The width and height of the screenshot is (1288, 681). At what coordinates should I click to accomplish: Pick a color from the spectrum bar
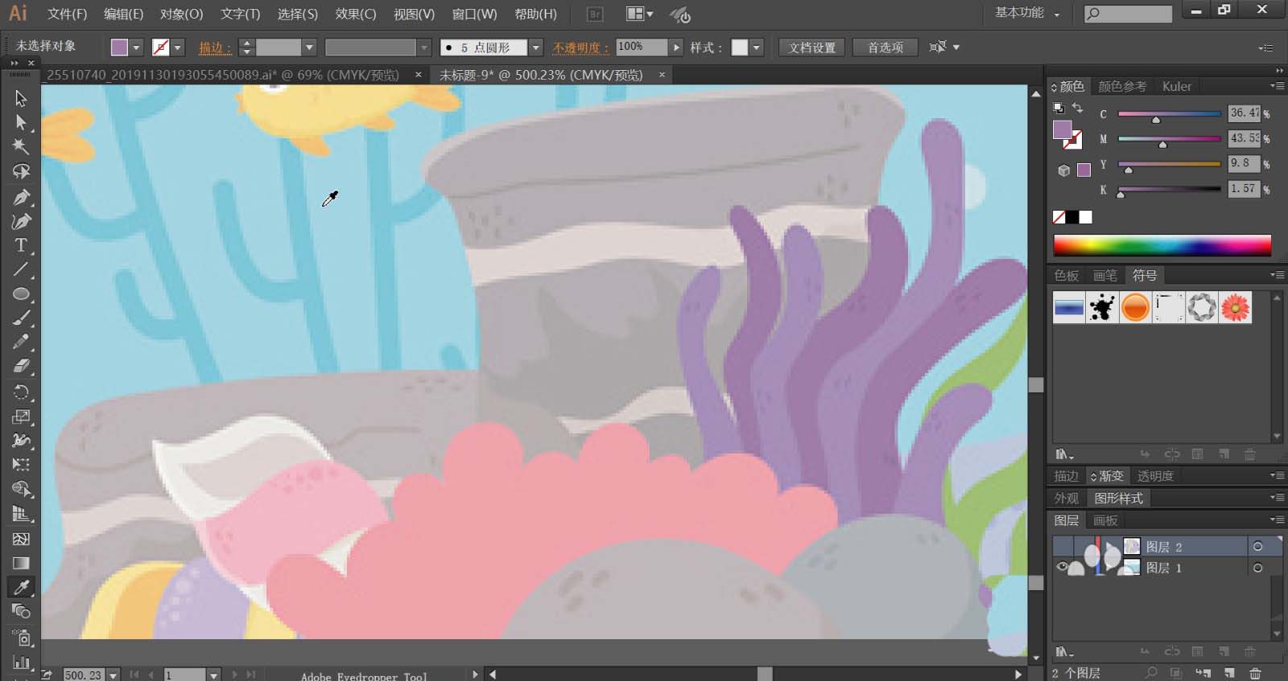(1162, 244)
